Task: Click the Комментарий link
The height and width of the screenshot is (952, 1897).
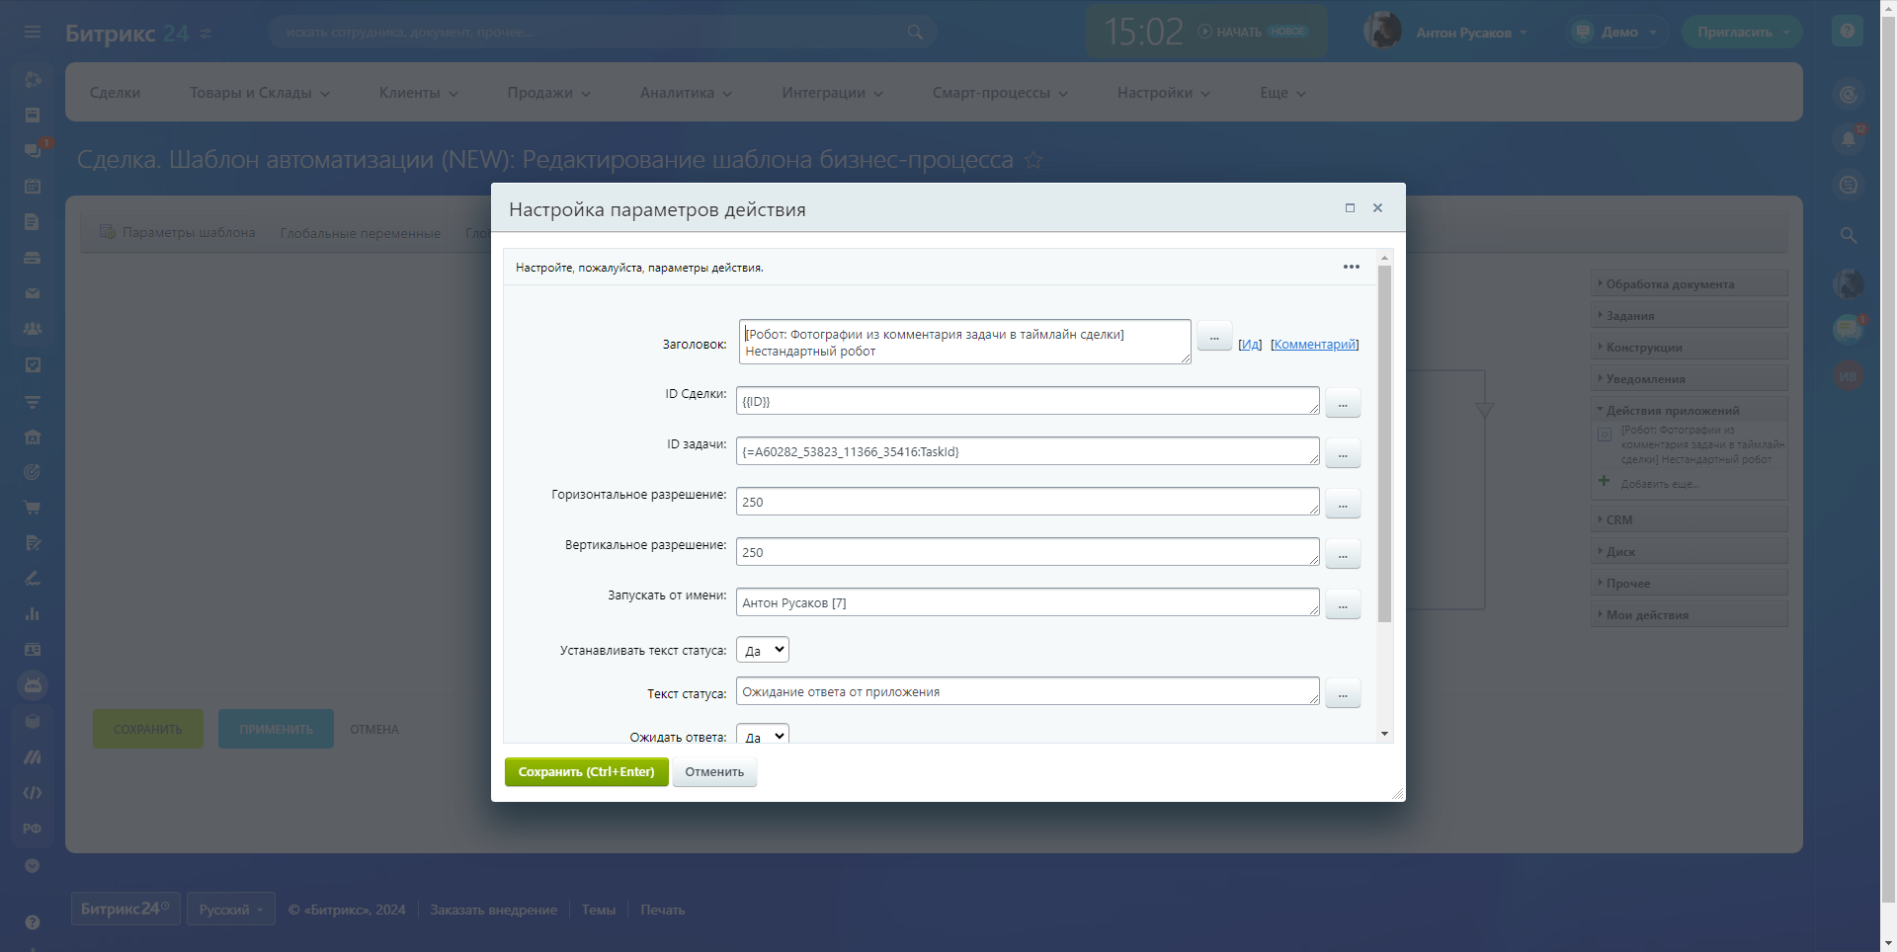Action: click(1314, 345)
